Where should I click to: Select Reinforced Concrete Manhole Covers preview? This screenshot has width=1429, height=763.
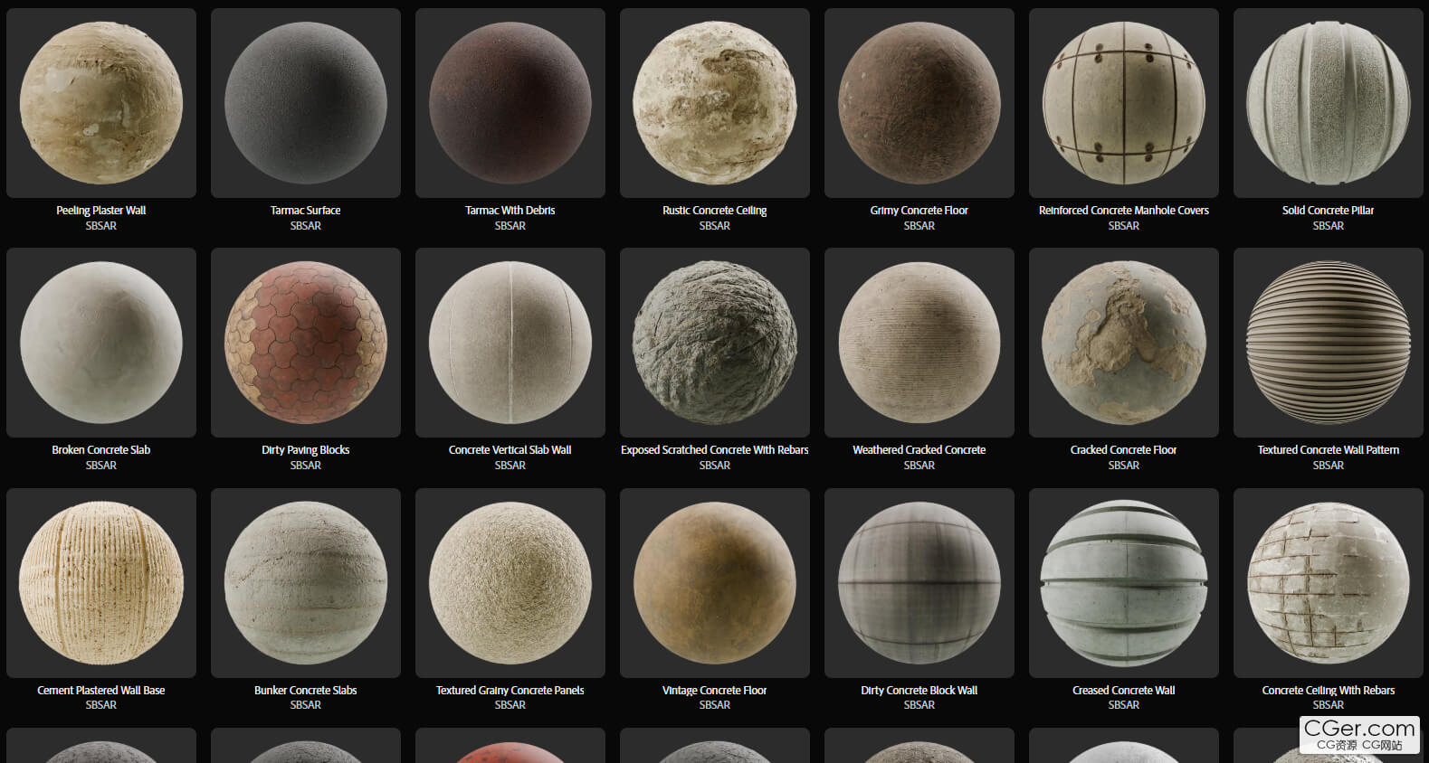point(1124,103)
